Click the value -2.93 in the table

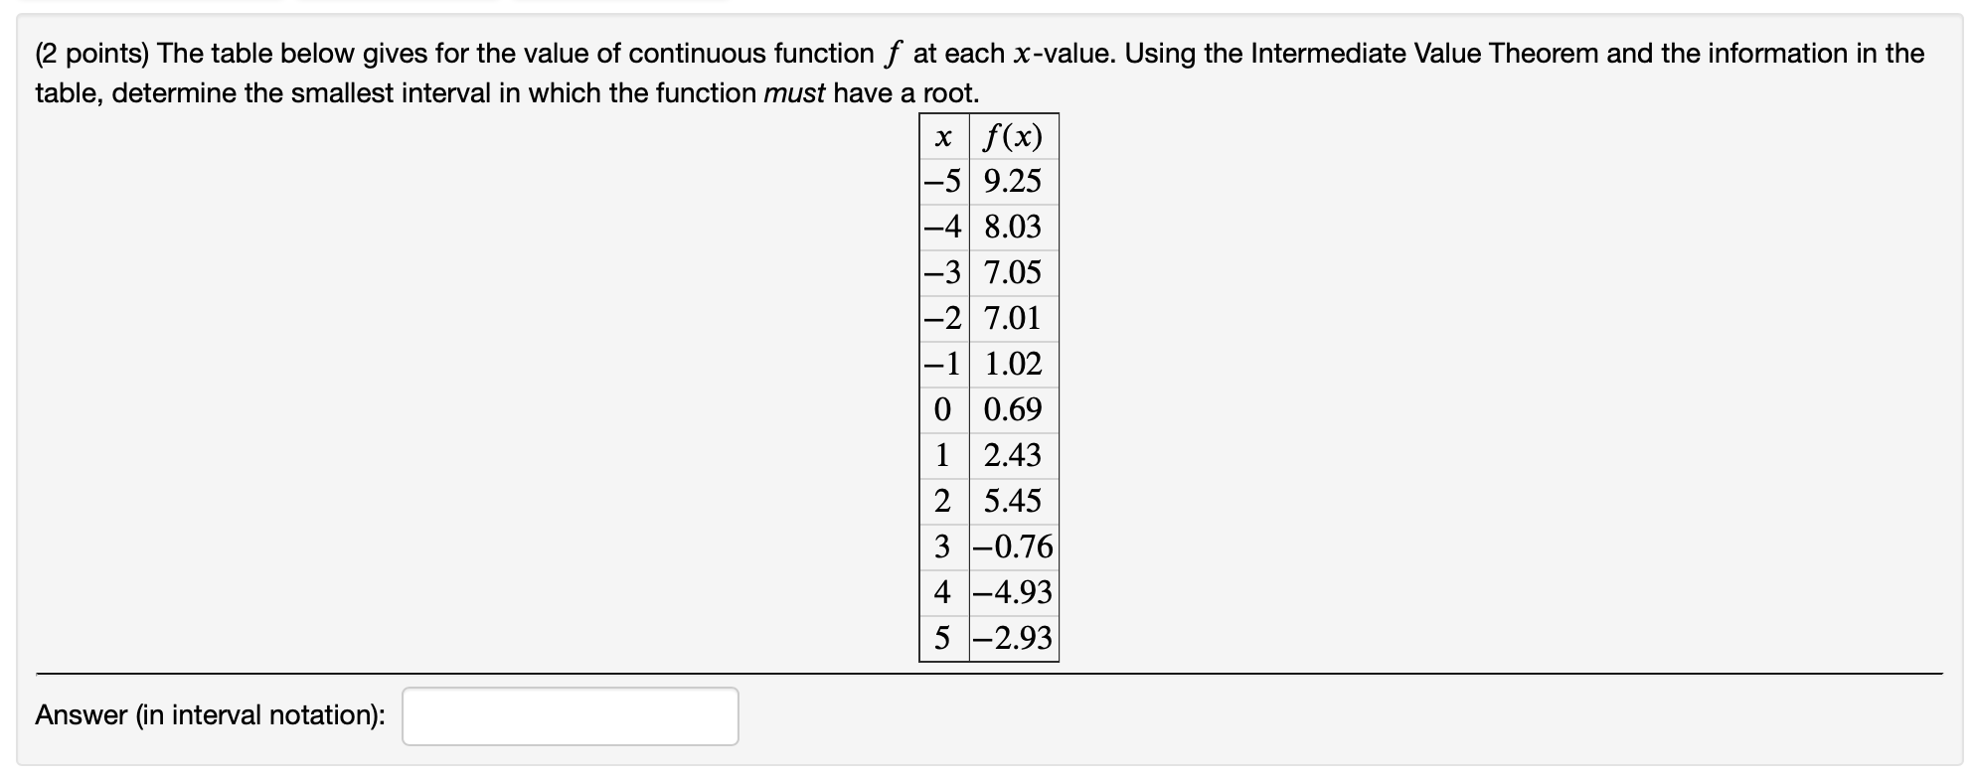click(x=1012, y=637)
